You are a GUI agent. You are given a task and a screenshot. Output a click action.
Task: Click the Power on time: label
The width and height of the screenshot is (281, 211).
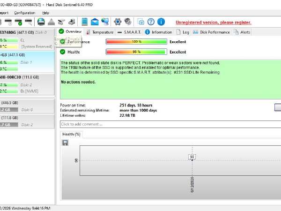click(73, 105)
